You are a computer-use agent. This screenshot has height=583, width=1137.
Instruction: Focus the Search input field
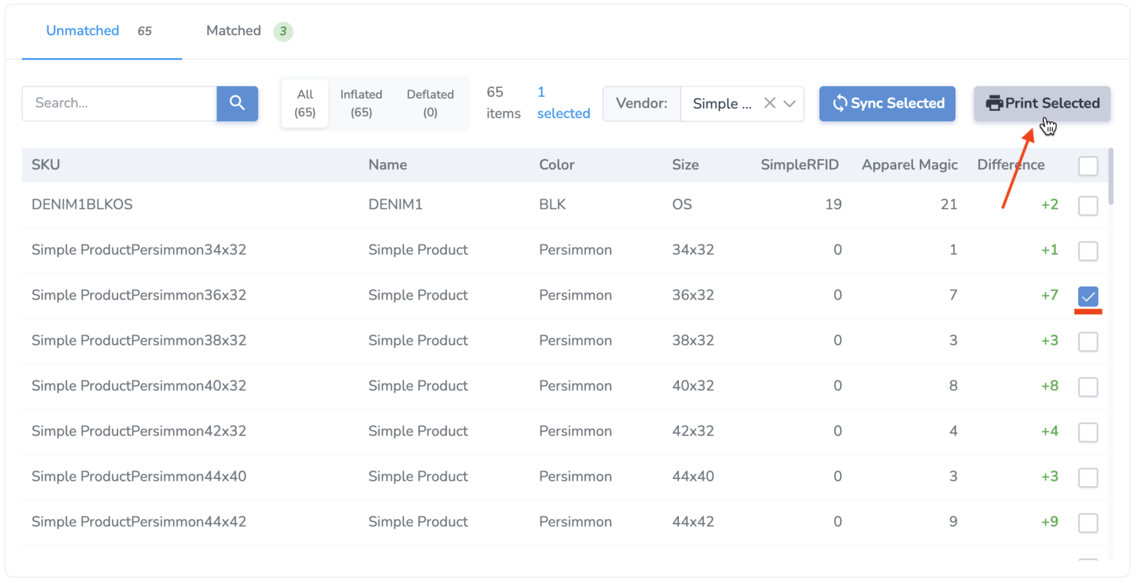120,103
